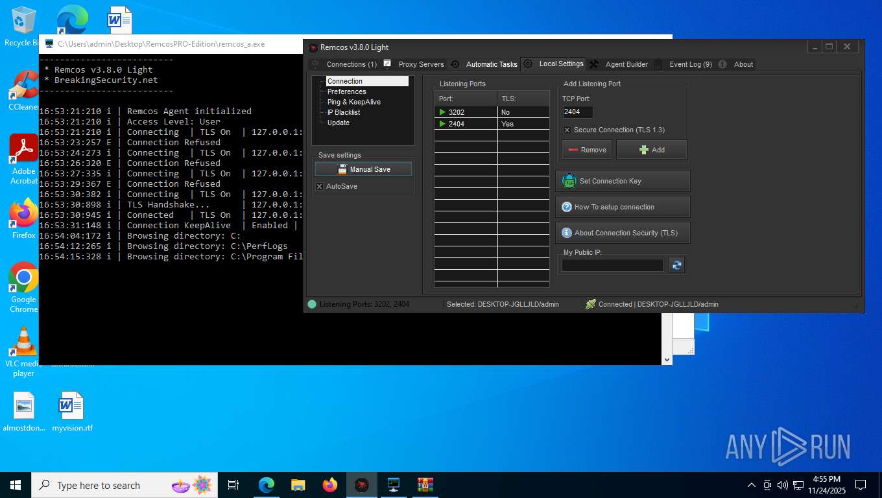
Task: Click console window icon in remcos_a.exe title
Action: [49, 44]
